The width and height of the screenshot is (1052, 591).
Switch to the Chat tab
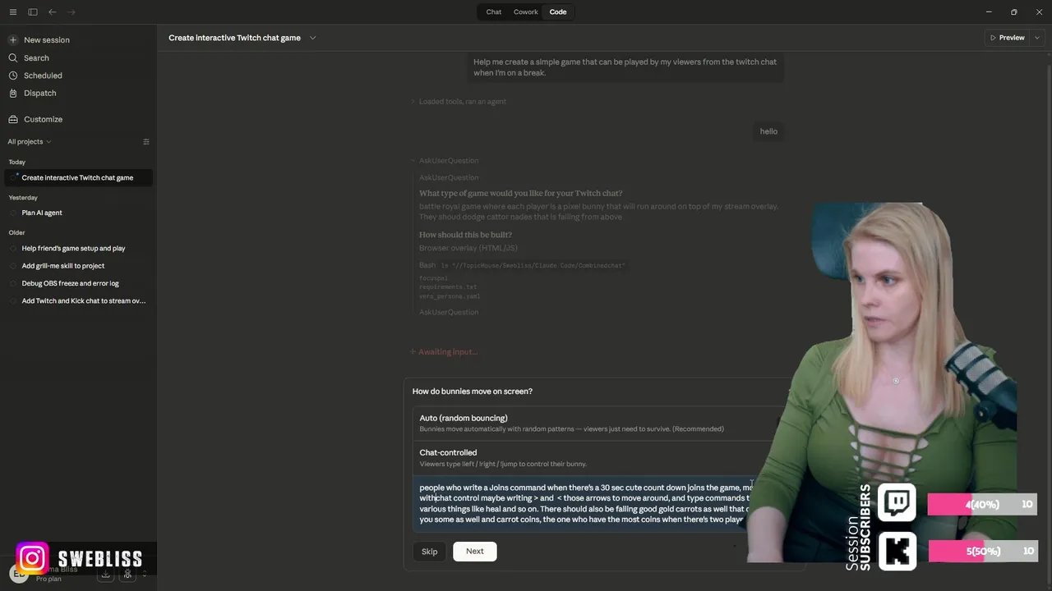(x=494, y=12)
